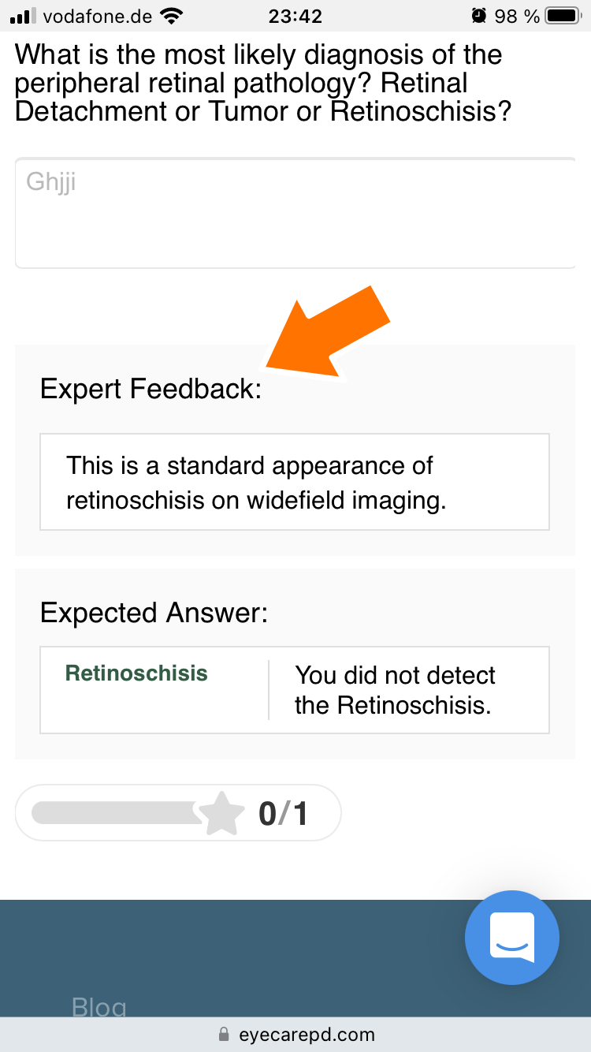Open the Blog link in footer
591x1052 pixels.
point(98,1008)
